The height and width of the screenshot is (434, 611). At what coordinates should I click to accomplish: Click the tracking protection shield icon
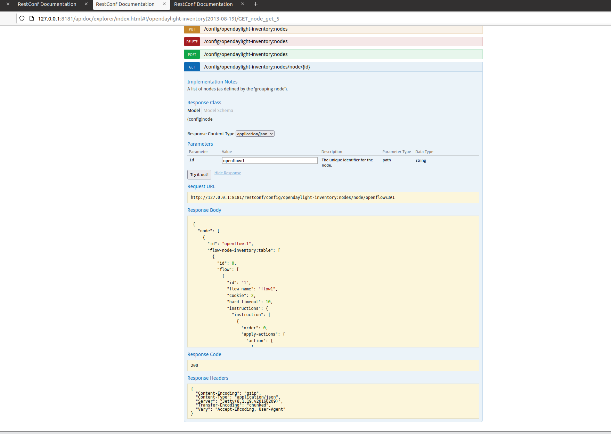(x=22, y=18)
